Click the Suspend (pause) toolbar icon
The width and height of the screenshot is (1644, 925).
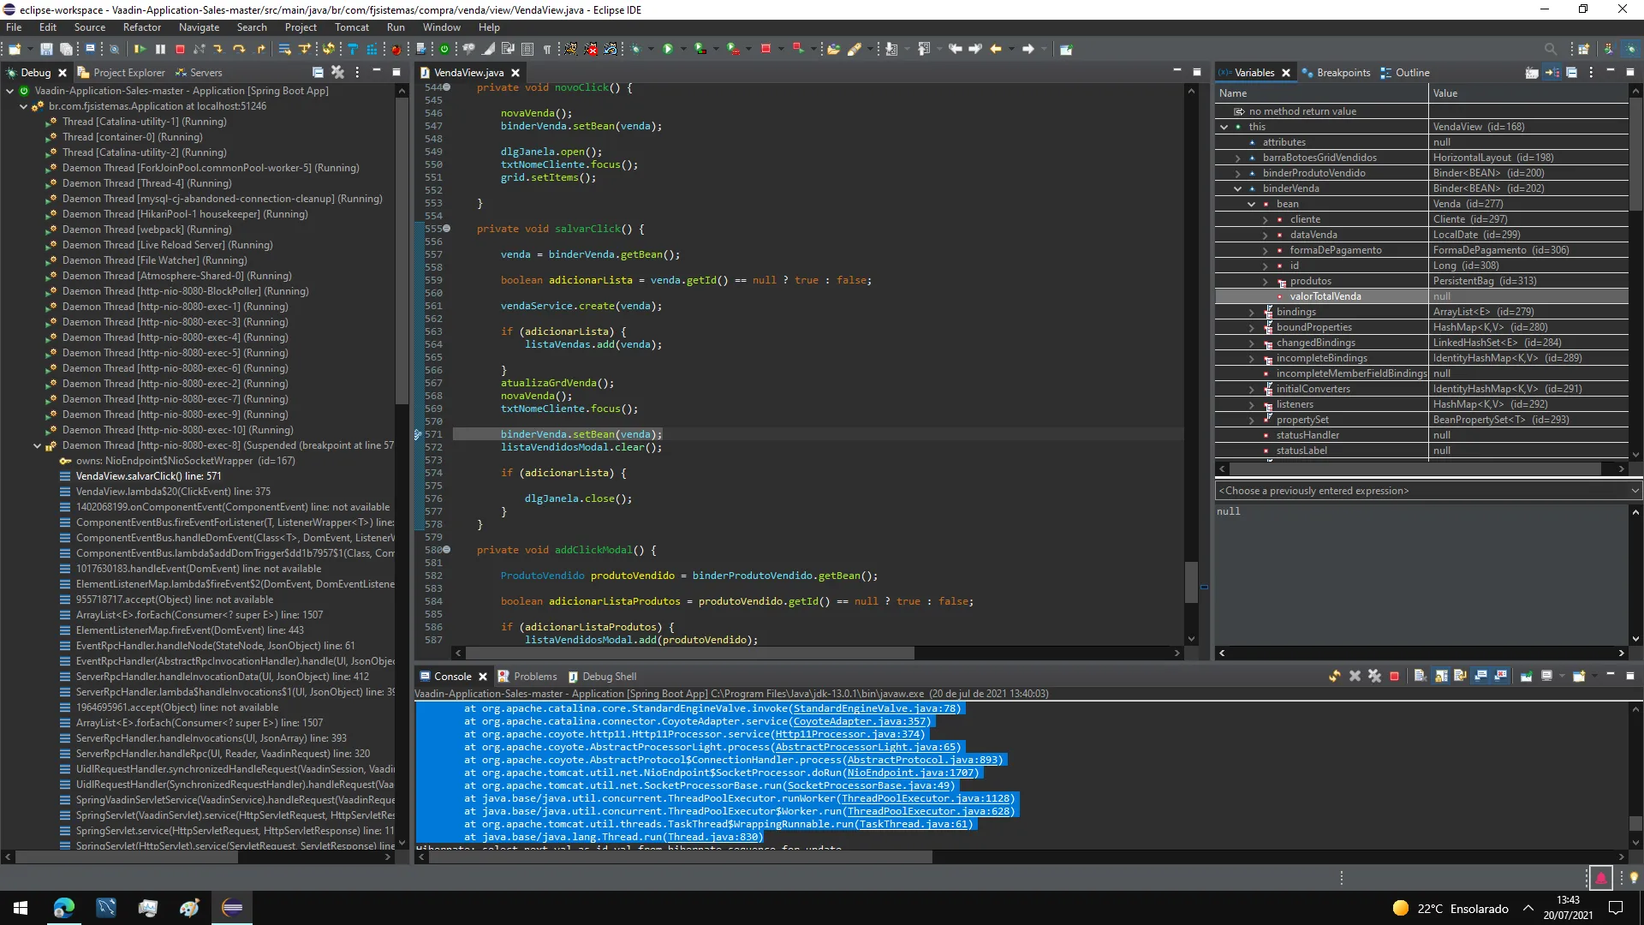160,49
